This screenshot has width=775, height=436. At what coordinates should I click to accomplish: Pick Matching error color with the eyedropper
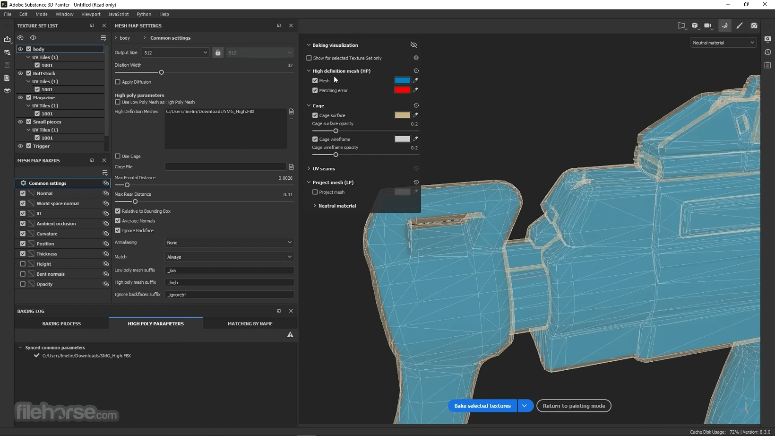point(415,90)
